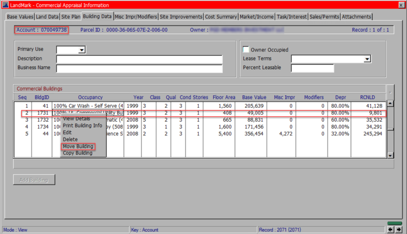Click Record : 1 of : 1 text

[x=370, y=30]
